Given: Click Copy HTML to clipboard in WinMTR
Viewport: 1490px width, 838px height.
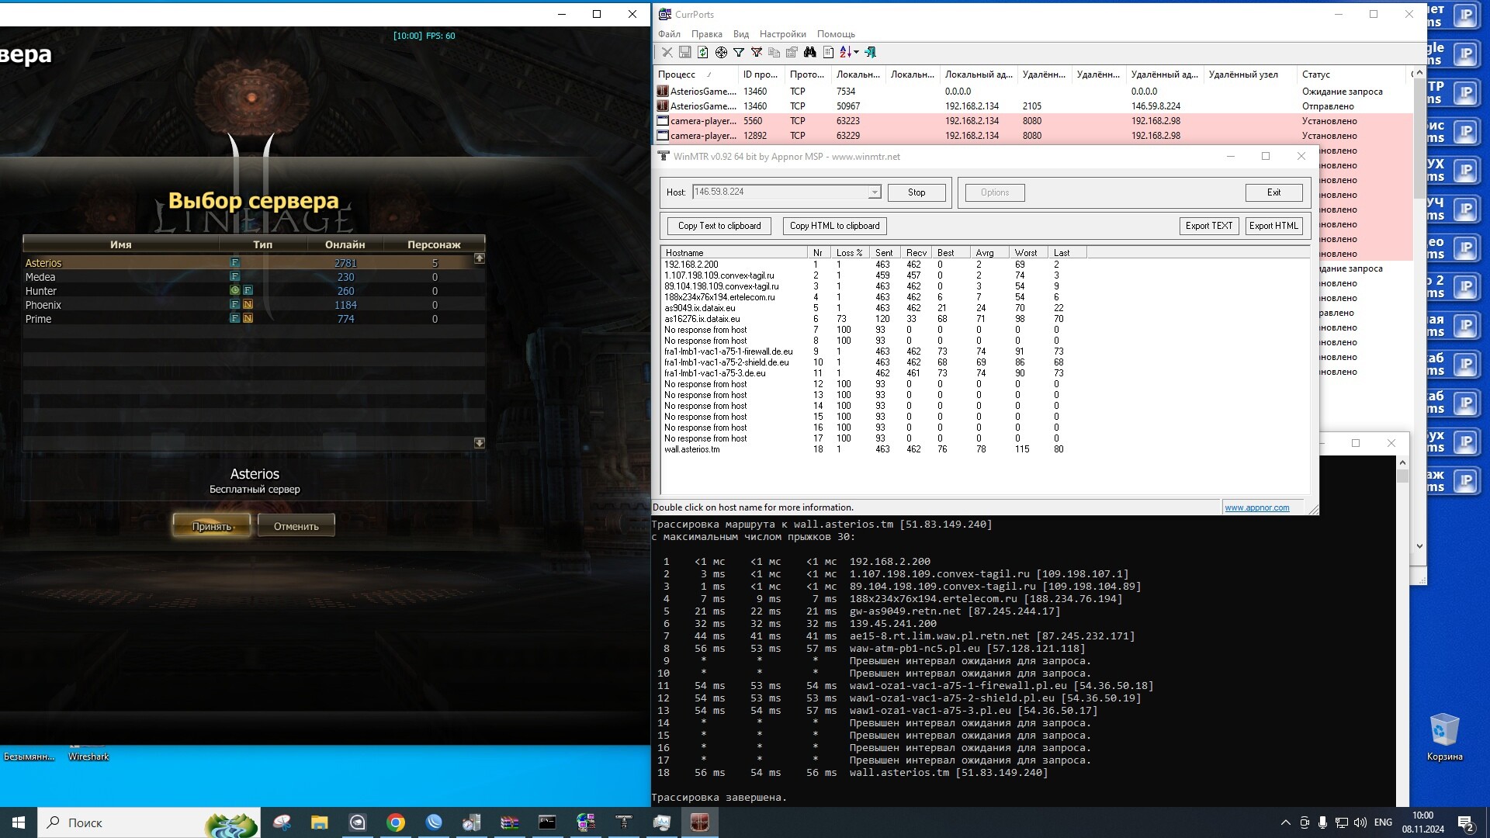Looking at the screenshot, I should point(834,226).
